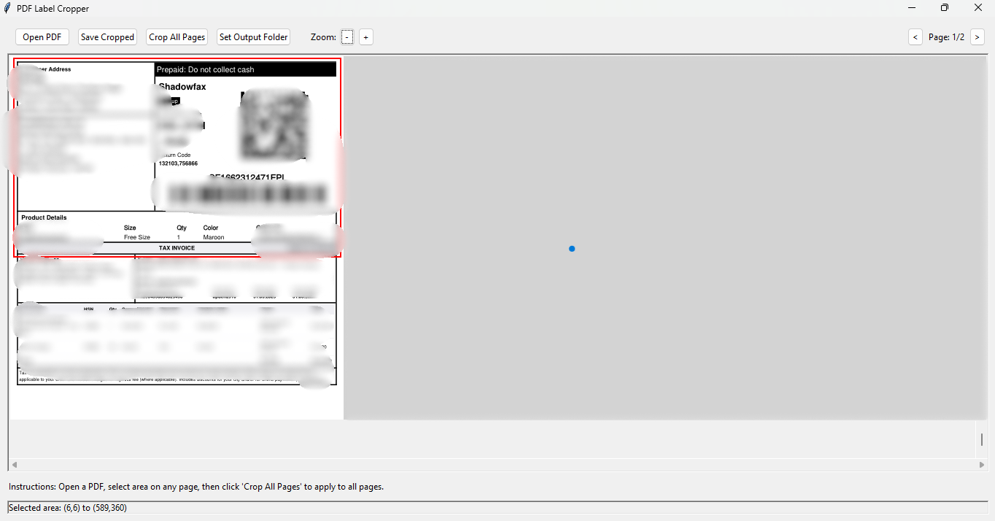
Task: Click the Open PDF button
Action: coord(42,37)
